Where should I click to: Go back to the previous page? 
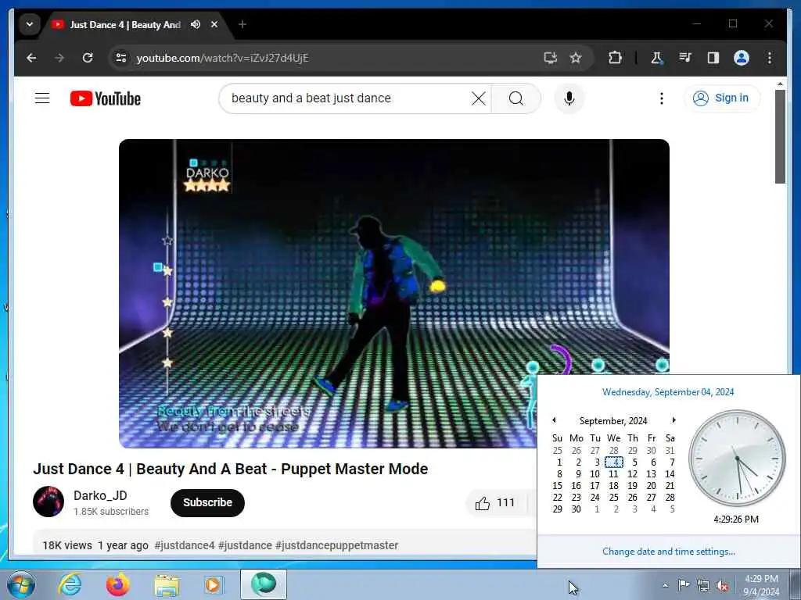pyautogui.click(x=31, y=58)
